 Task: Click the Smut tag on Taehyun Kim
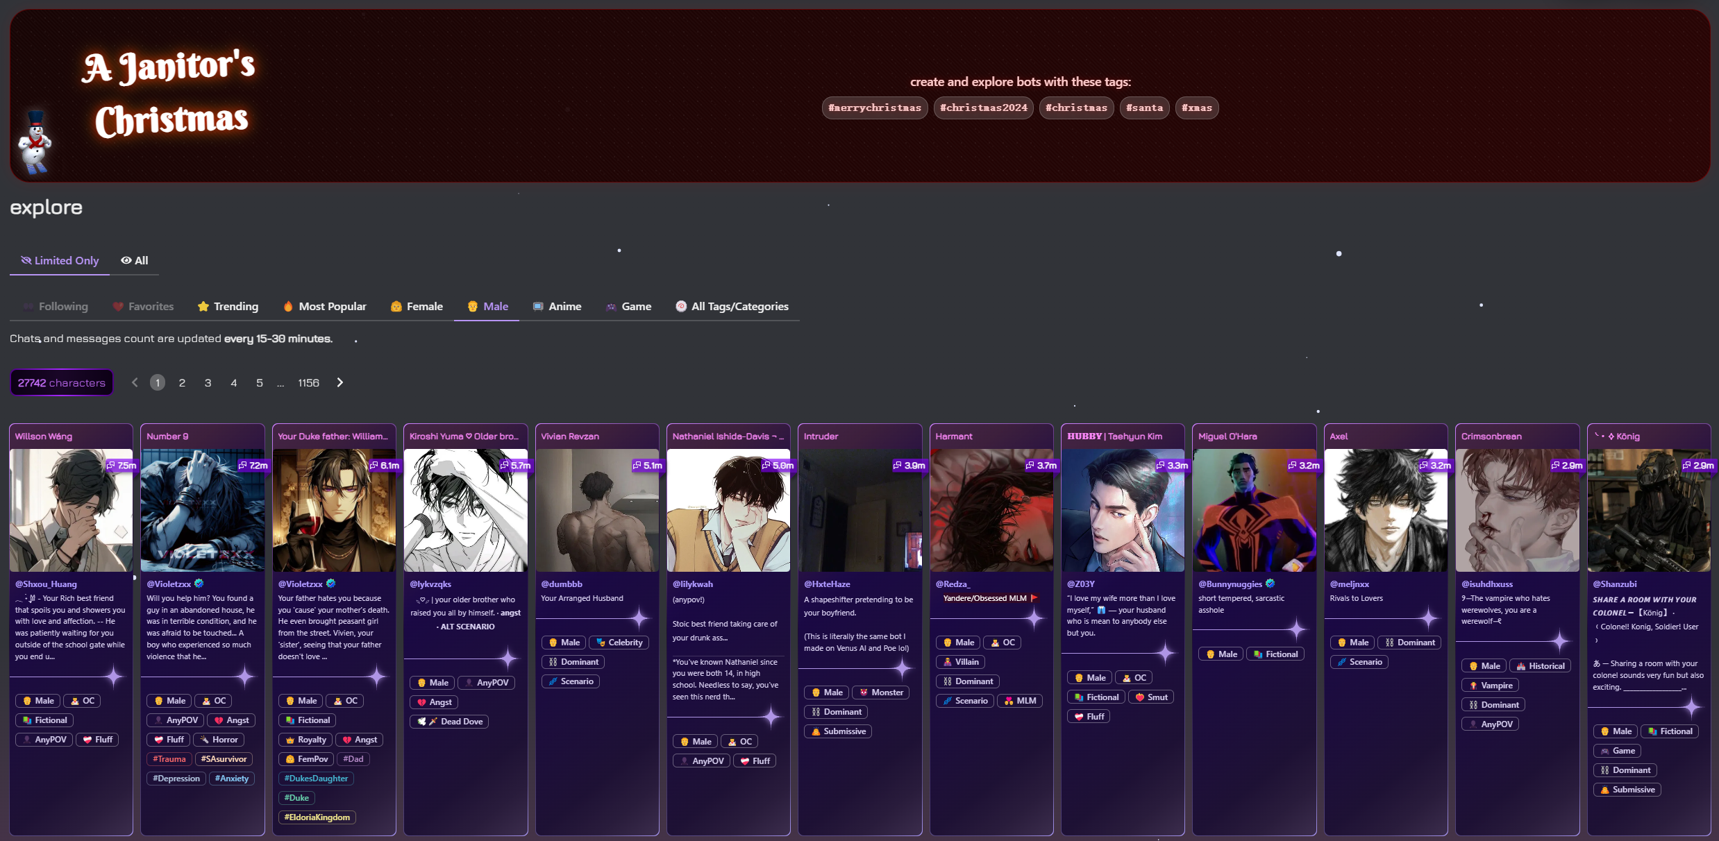click(1151, 697)
